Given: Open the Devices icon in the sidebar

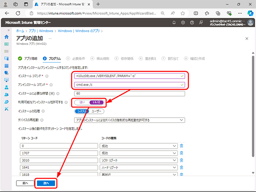Looking at the screenshot, I should [x=6, y=58].
